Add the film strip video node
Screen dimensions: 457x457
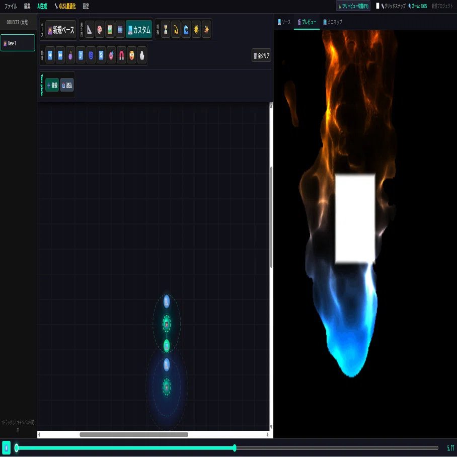120,29
